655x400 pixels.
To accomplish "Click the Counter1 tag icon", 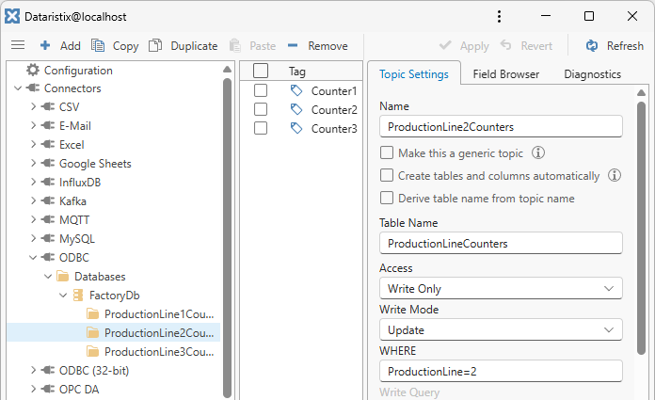I will (x=296, y=90).
